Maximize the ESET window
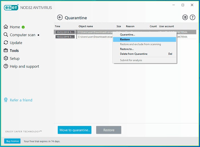This screenshot has height=147, width=200. pos(183,5)
